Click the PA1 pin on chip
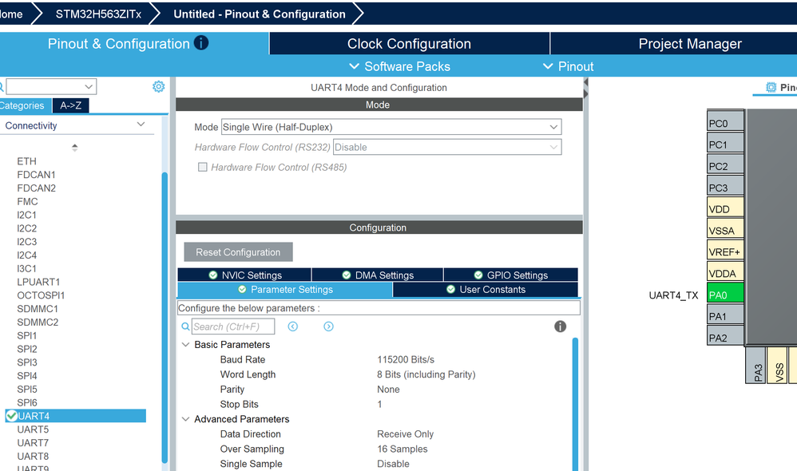This screenshot has width=797, height=471. (x=725, y=315)
